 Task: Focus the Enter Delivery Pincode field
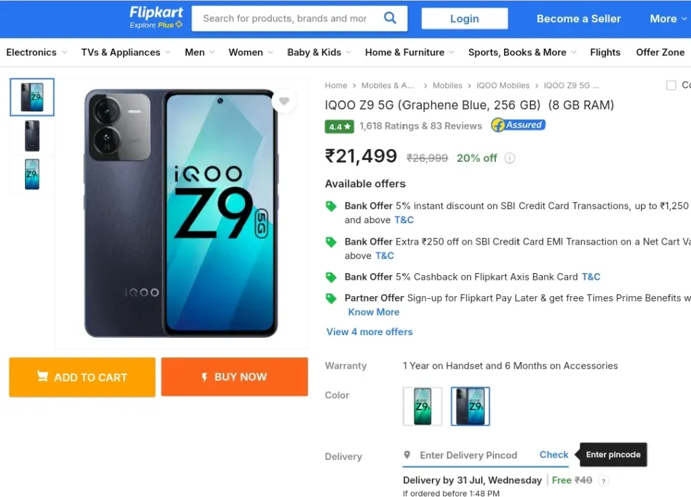click(468, 455)
